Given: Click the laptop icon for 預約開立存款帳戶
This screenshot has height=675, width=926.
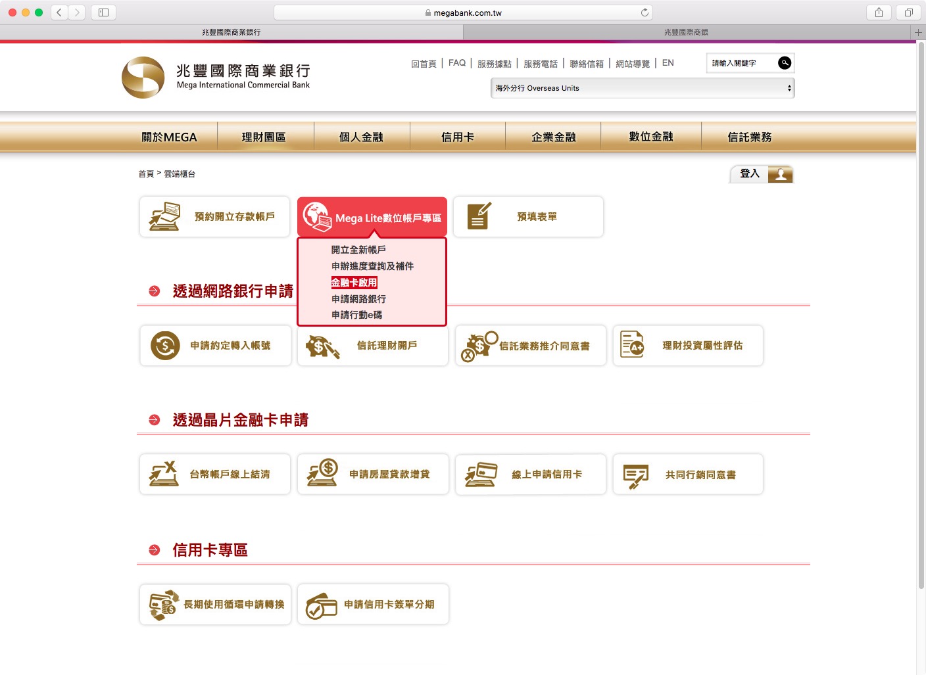Looking at the screenshot, I should click(164, 217).
